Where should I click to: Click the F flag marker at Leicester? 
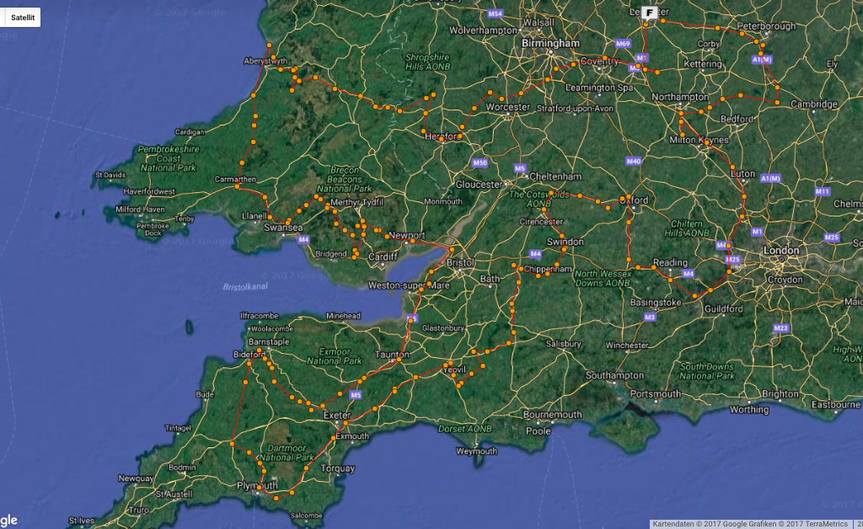pos(650,13)
